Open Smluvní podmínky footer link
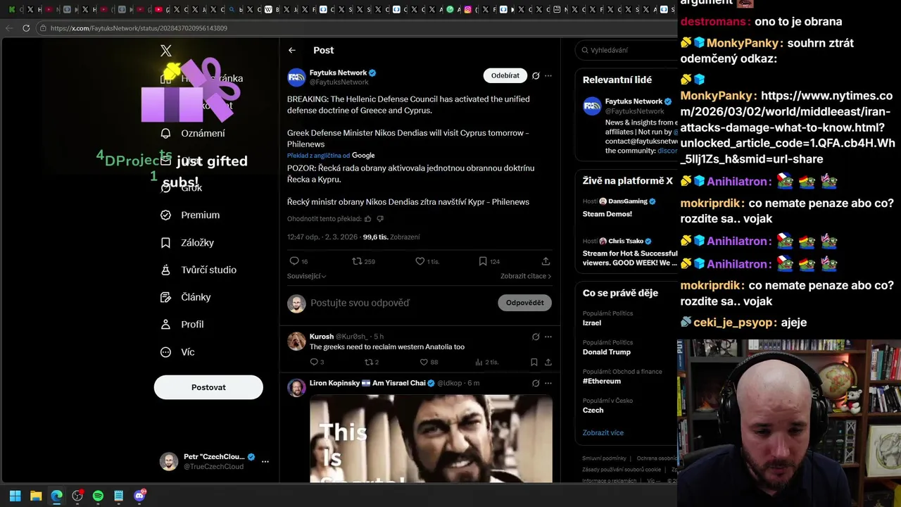Image resolution: width=901 pixels, height=507 pixels. click(604, 458)
